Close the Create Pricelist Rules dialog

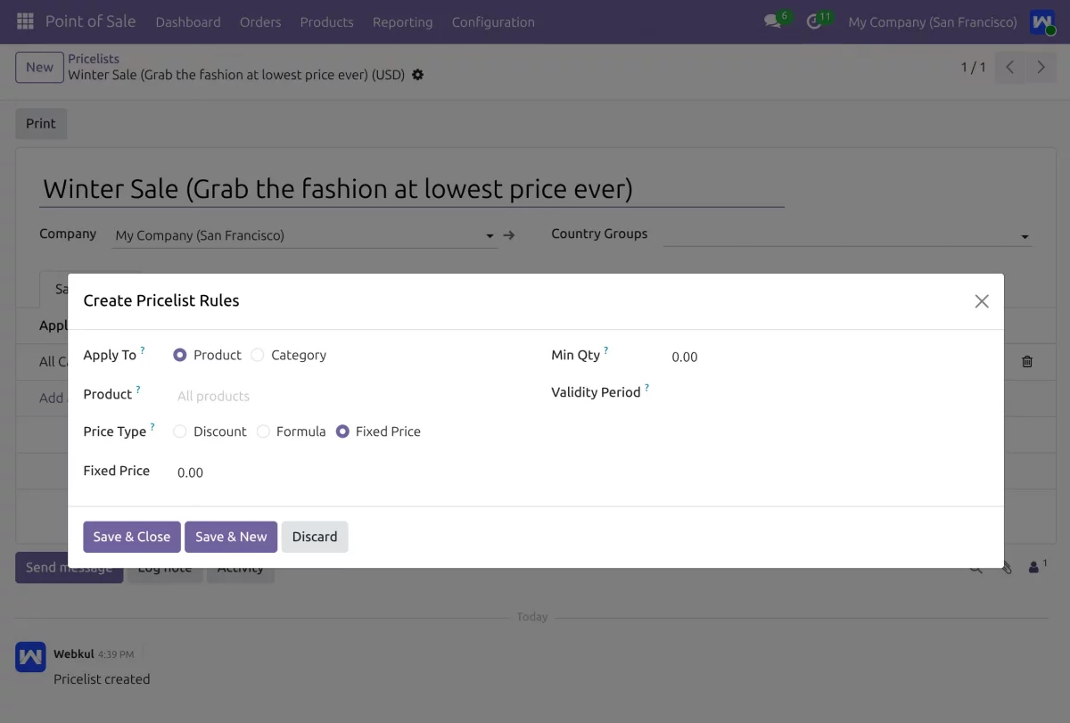point(982,301)
